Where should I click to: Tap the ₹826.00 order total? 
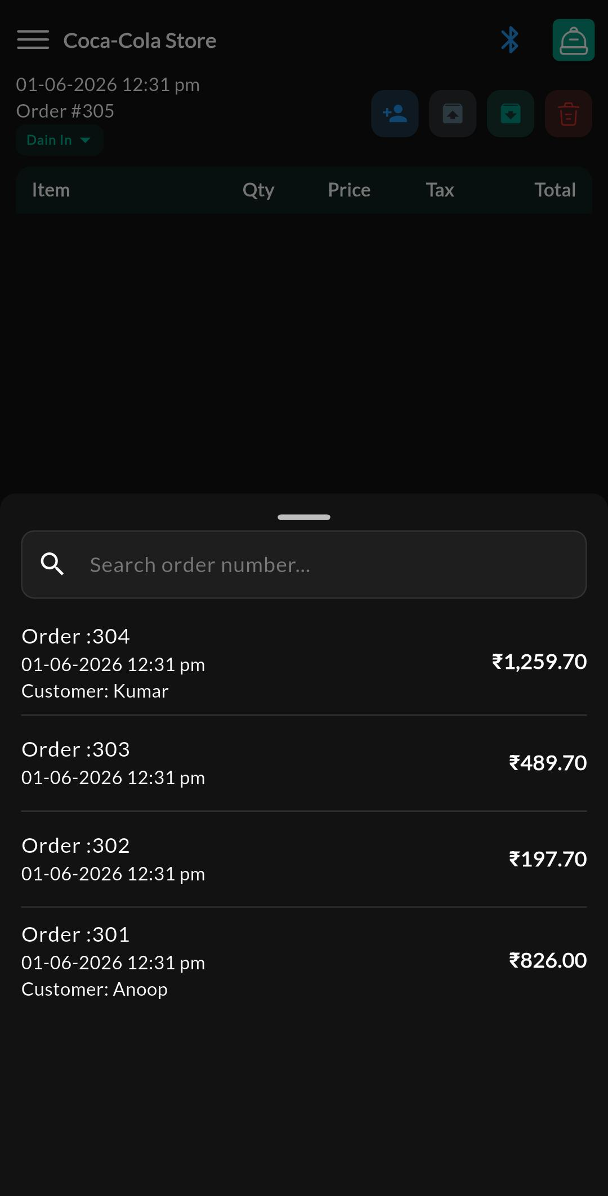pos(548,960)
